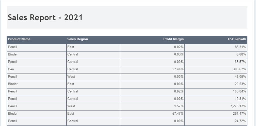Screen dimensions: 256x126
Task: Click the 2,276.12% YoY growth value
Action: tap(238, 106)
